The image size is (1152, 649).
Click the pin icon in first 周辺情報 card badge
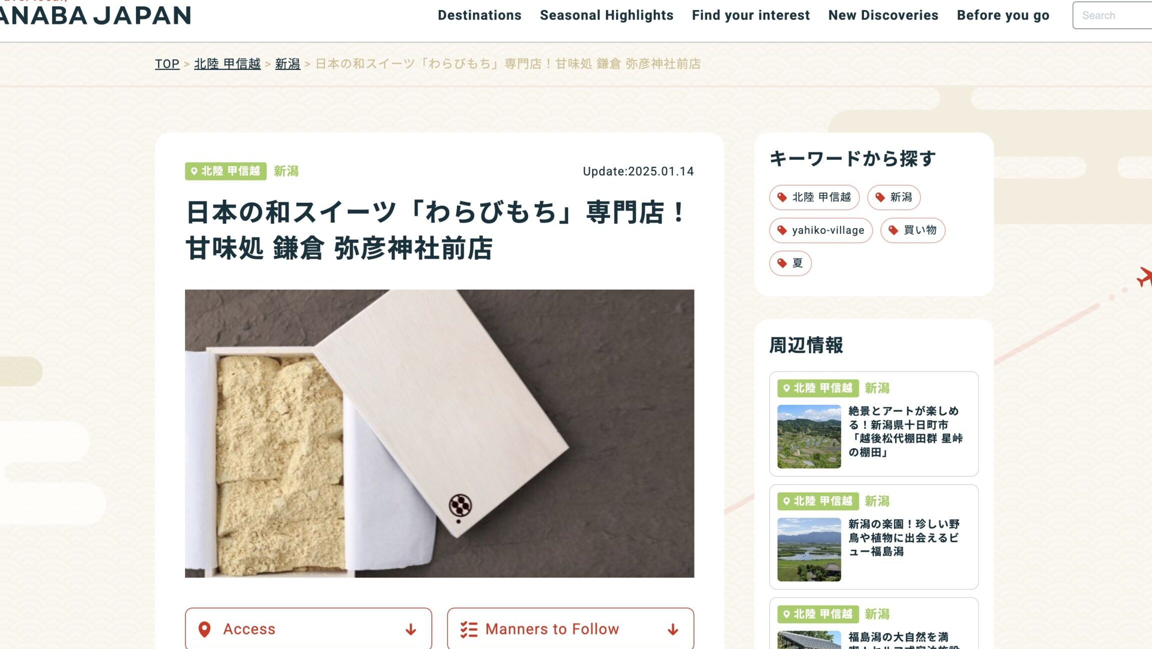[x=786, y=388]
